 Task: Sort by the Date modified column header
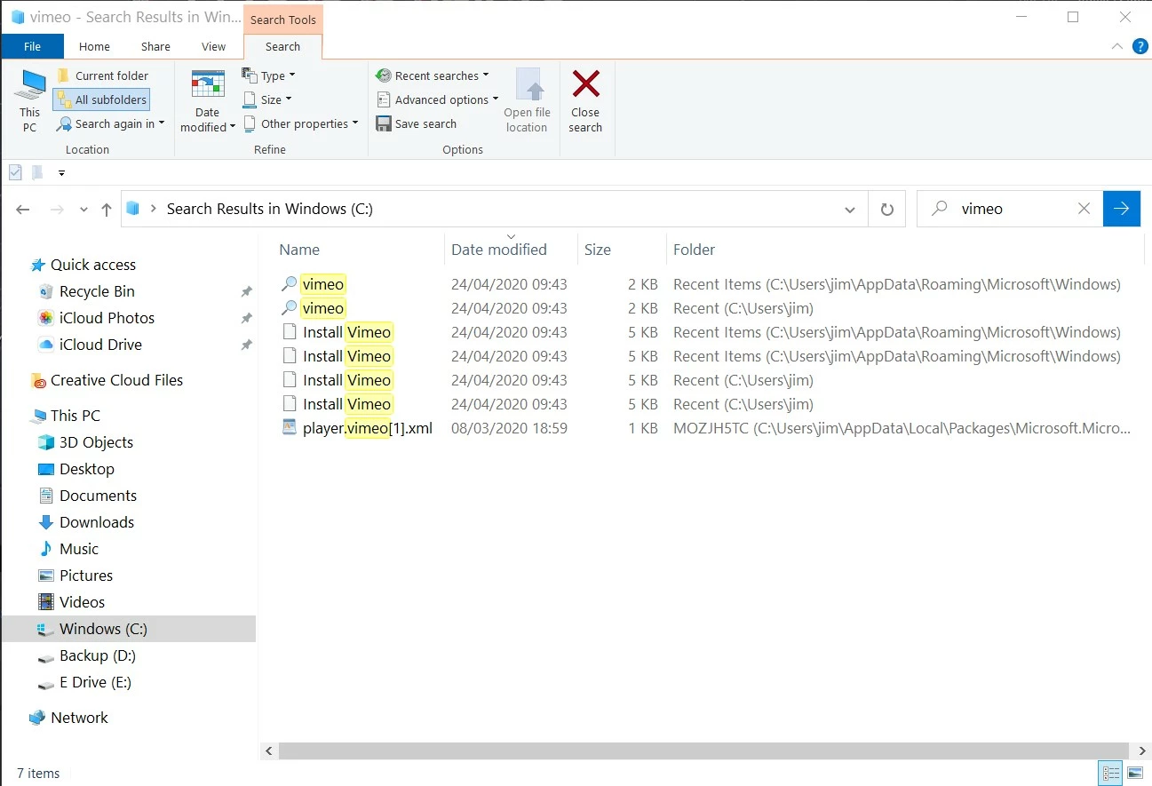pyautogui.click(x=499, y=250)
